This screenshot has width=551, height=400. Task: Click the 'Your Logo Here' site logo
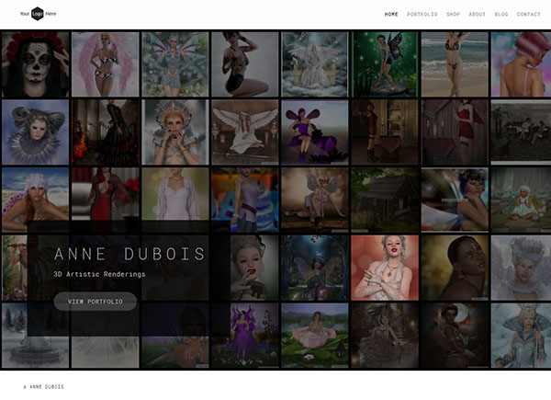pos(38,14)
